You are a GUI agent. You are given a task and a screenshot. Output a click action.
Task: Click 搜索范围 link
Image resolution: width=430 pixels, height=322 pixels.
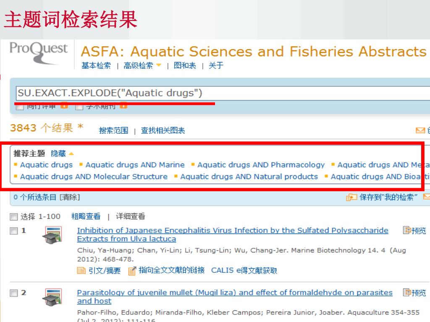click(113, 131)
